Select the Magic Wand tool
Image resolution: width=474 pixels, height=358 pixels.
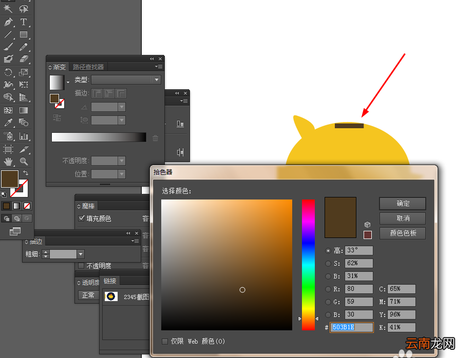click(8, 8)
